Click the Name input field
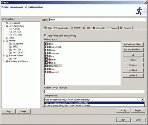This screenshot has height=125, width=148. (x=98, y=20)
